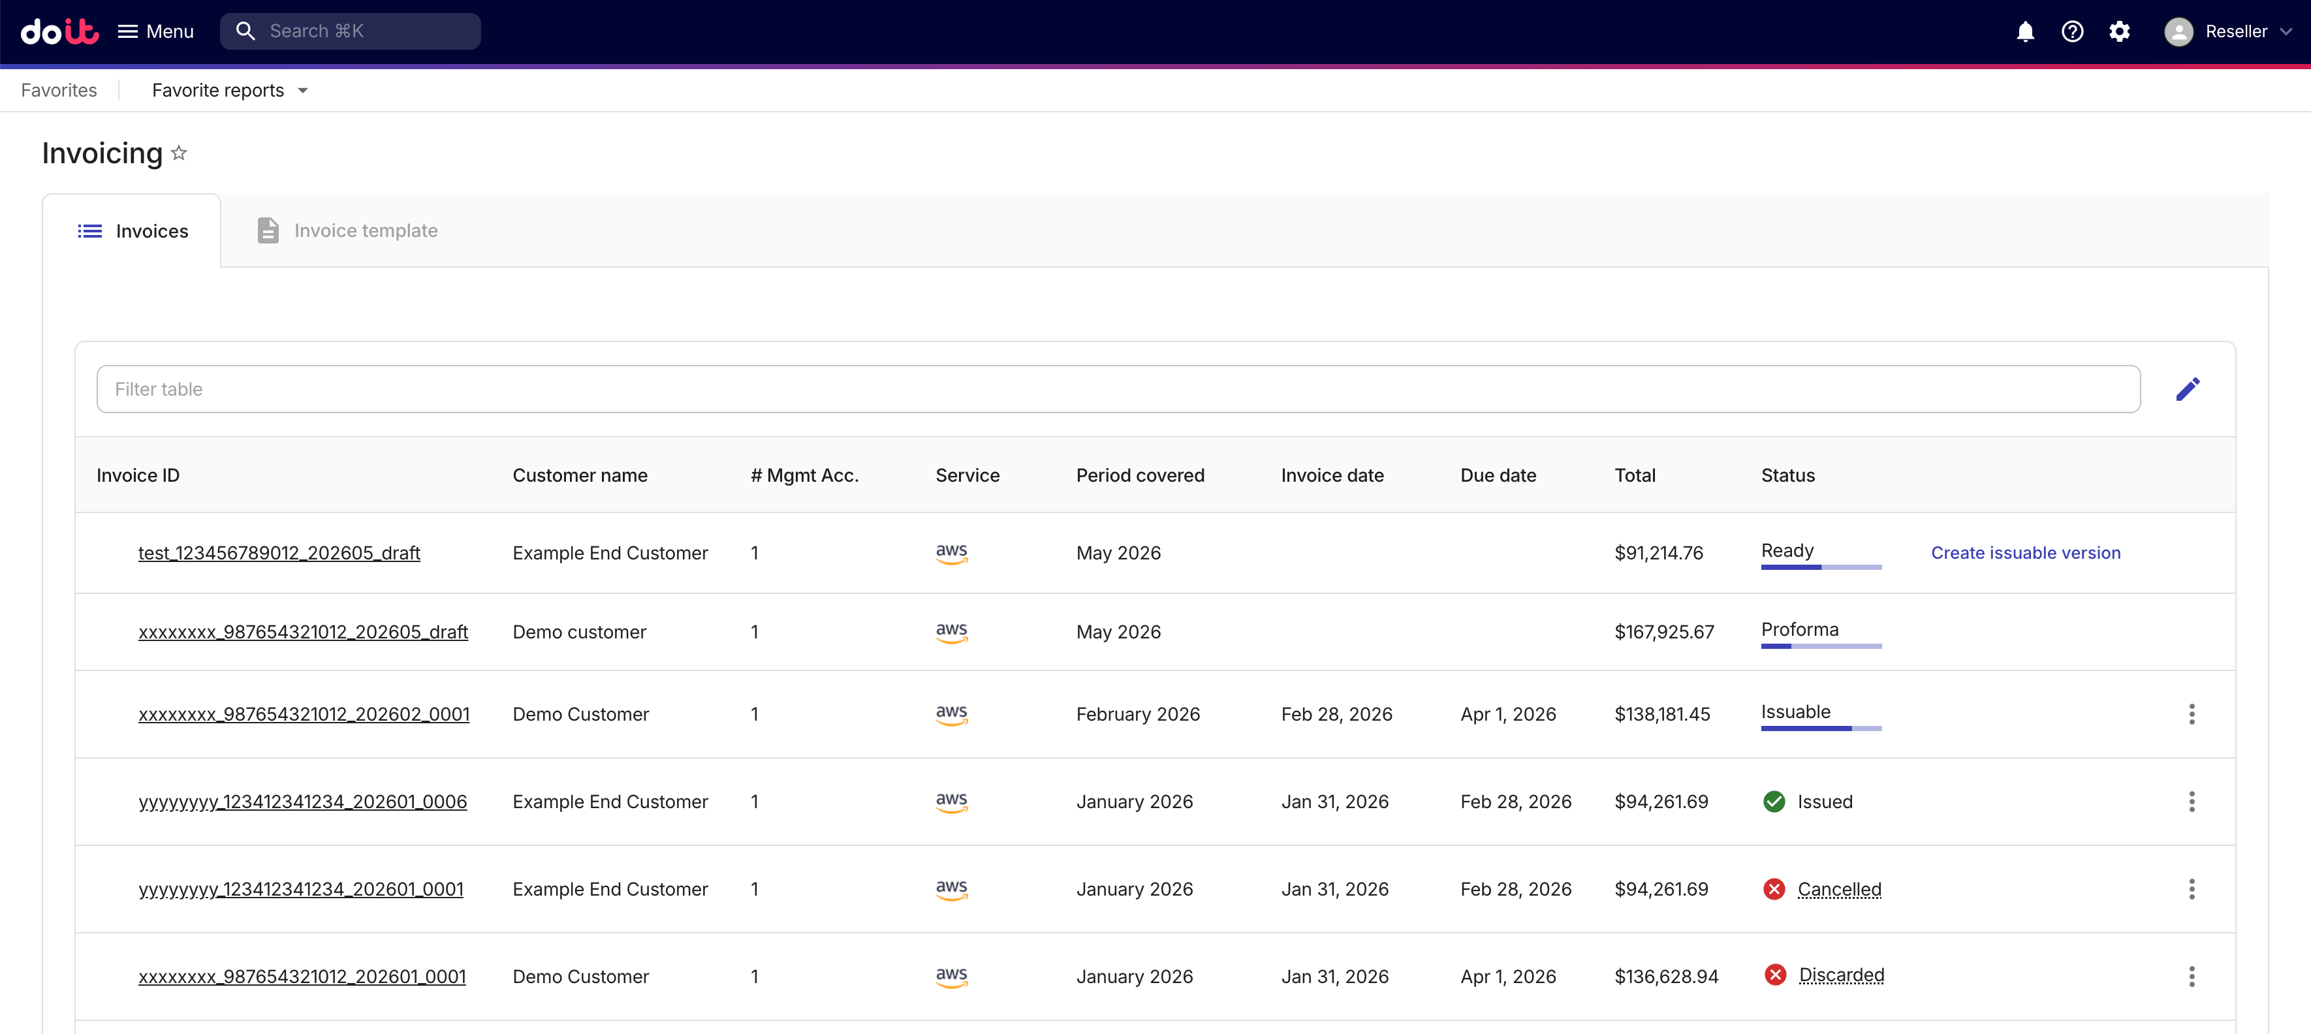Sort by Invoice ID column header
This screenshot has height=1034, width=2311.
138,475
